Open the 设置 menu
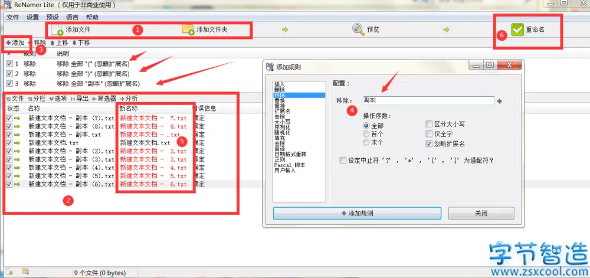This screenshot has height=278, width=590. 32,17
